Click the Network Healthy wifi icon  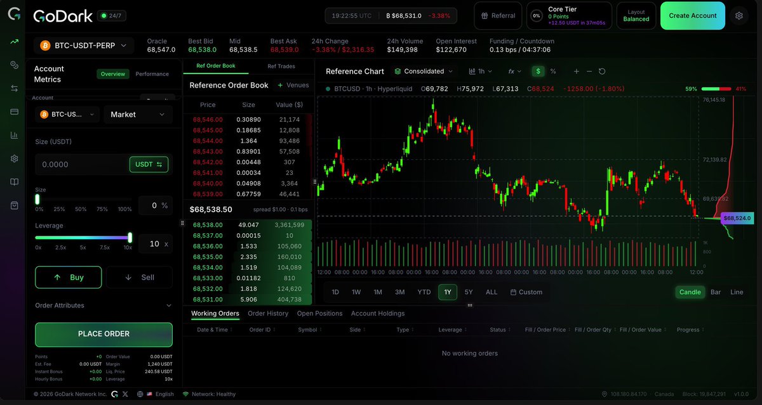185,394
